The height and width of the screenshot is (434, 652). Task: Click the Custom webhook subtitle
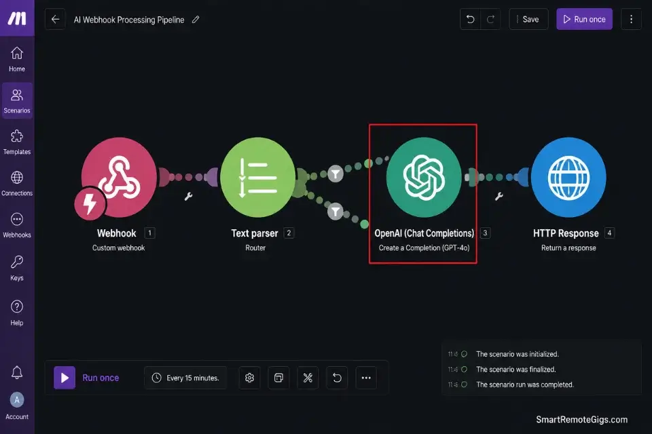coord(118,248)
